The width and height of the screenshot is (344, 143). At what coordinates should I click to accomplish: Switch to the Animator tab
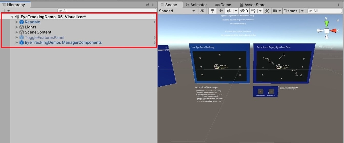196,5
